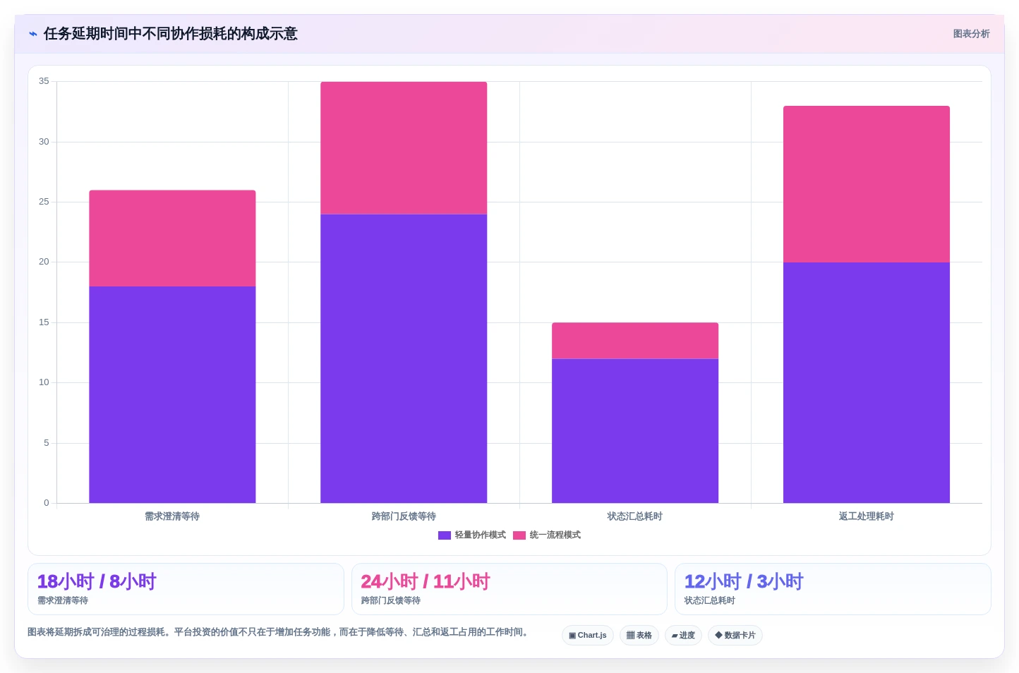Click the 返工处理耗时 x-axis label

click(867, 516)
